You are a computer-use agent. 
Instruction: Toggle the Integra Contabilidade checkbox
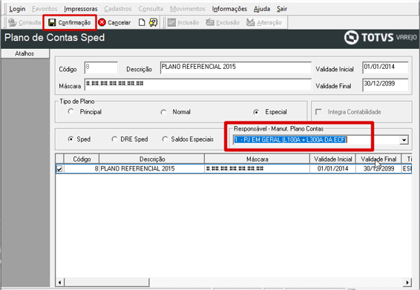319,112
